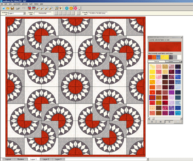Select the Fabrics tab in the palette
This screenshot has height=161, width=193.
156,61
